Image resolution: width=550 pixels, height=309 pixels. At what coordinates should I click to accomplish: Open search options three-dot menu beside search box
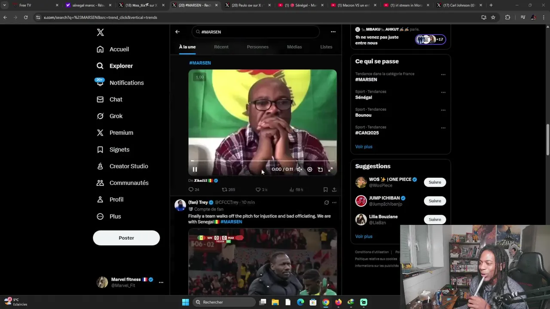coord(333,32)
